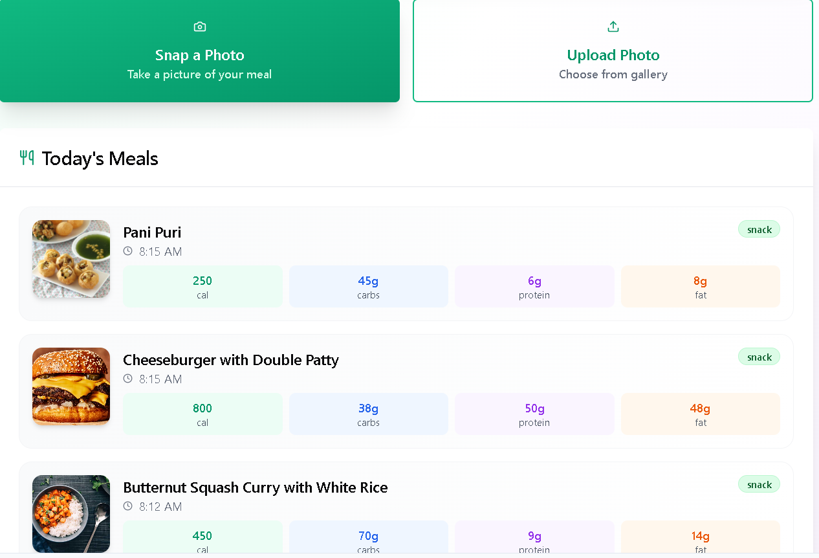Click the 45g carbs box for Pani Puri
The height and width of the screenshot is (558, 819).
click(x=368, y=286)
